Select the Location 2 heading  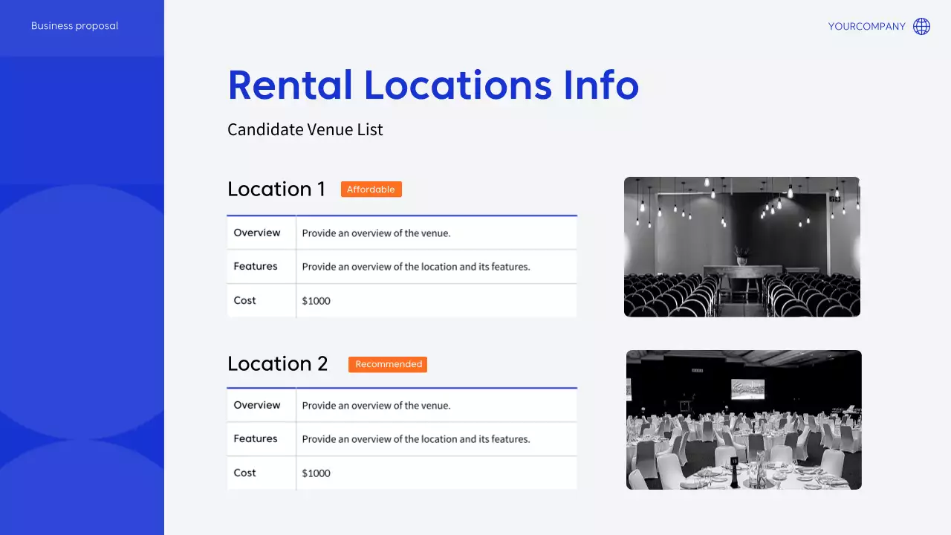(277, 364)
